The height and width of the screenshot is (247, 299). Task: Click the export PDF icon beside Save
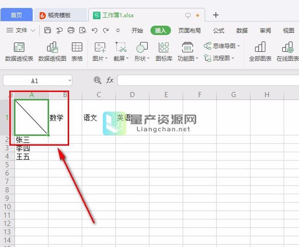pos(59,30)
